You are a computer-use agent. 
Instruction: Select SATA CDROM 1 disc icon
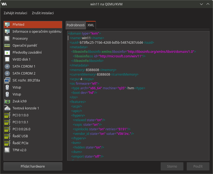tap(7, 66)
